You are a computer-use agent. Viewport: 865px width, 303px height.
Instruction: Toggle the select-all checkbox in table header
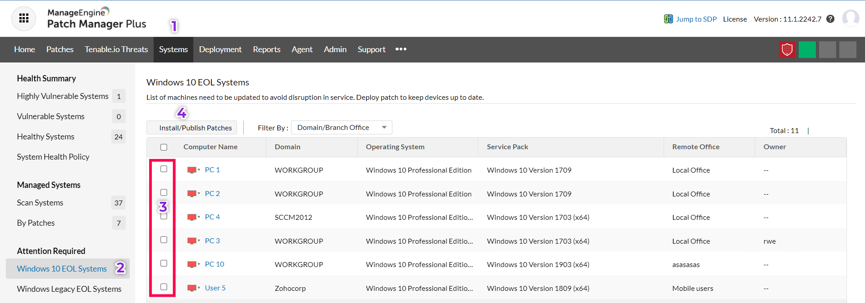(x=164, y=147)
